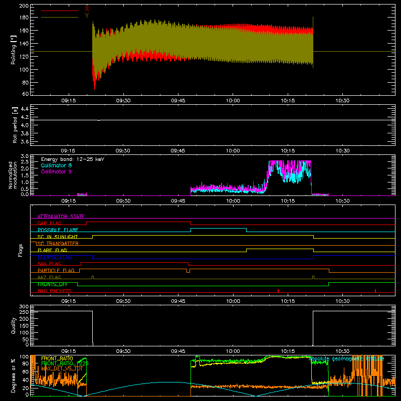Click the '4.4' tick on Roll period axis
401x401 pixels.
tap(25, 109)
